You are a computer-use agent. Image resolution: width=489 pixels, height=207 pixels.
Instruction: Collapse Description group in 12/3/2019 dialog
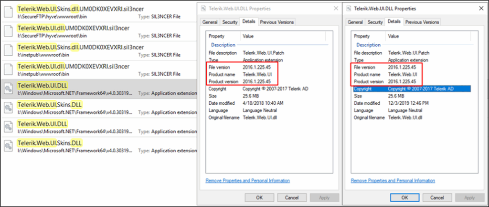pos(368,45)
